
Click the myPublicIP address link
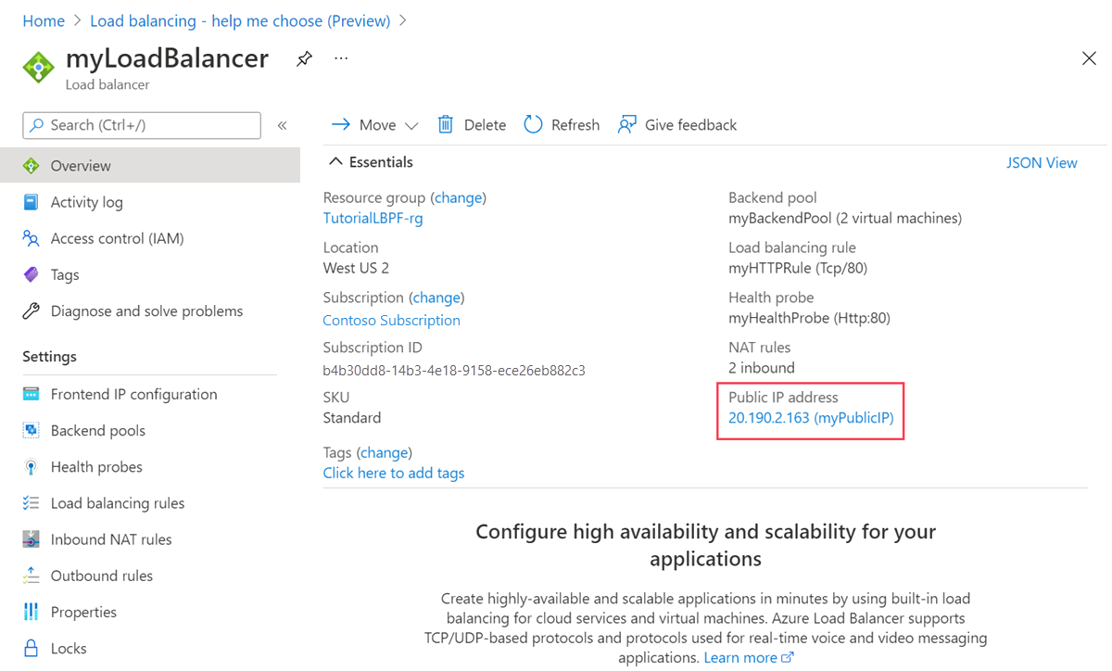tap(810, 417)
